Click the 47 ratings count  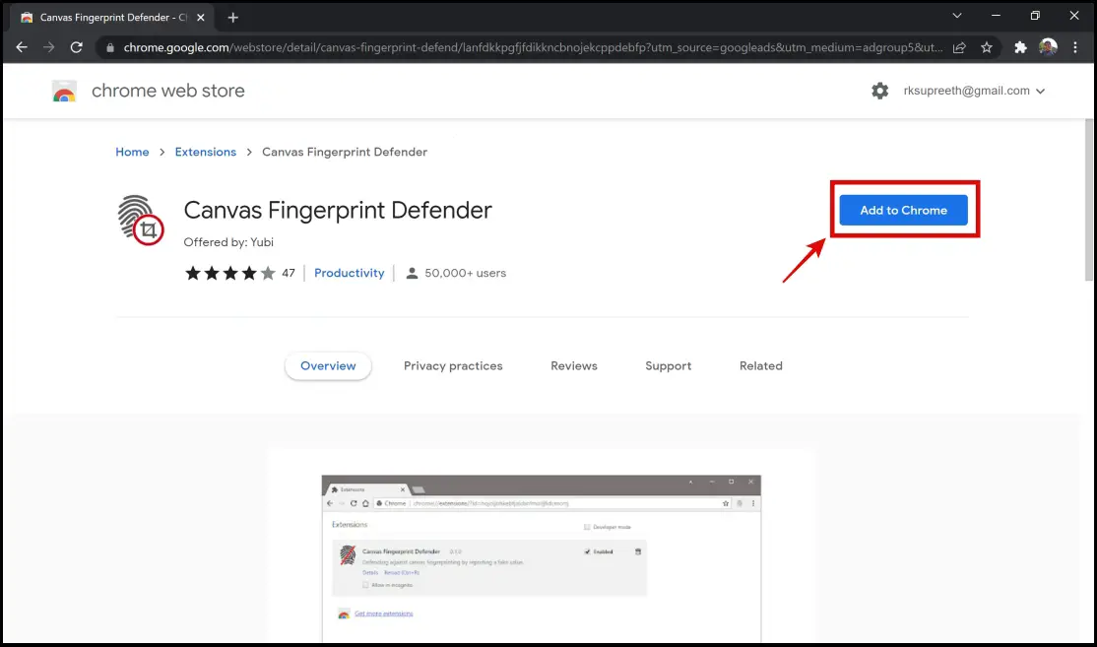click(289, 273)
